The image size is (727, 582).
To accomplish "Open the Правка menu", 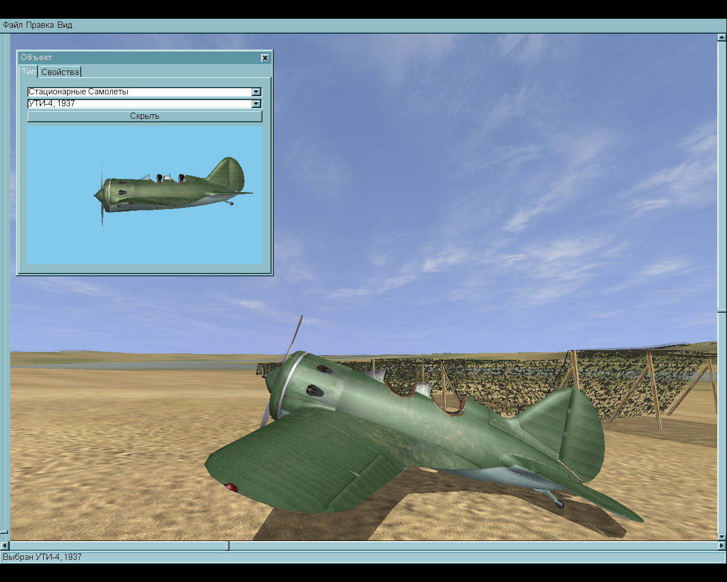I will click(40, 25).
